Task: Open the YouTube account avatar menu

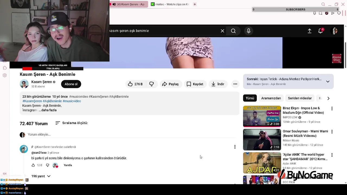Action: point(335,31)
